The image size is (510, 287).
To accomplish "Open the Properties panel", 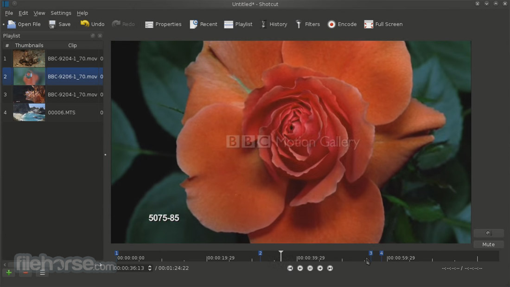I will pos(163,24).
